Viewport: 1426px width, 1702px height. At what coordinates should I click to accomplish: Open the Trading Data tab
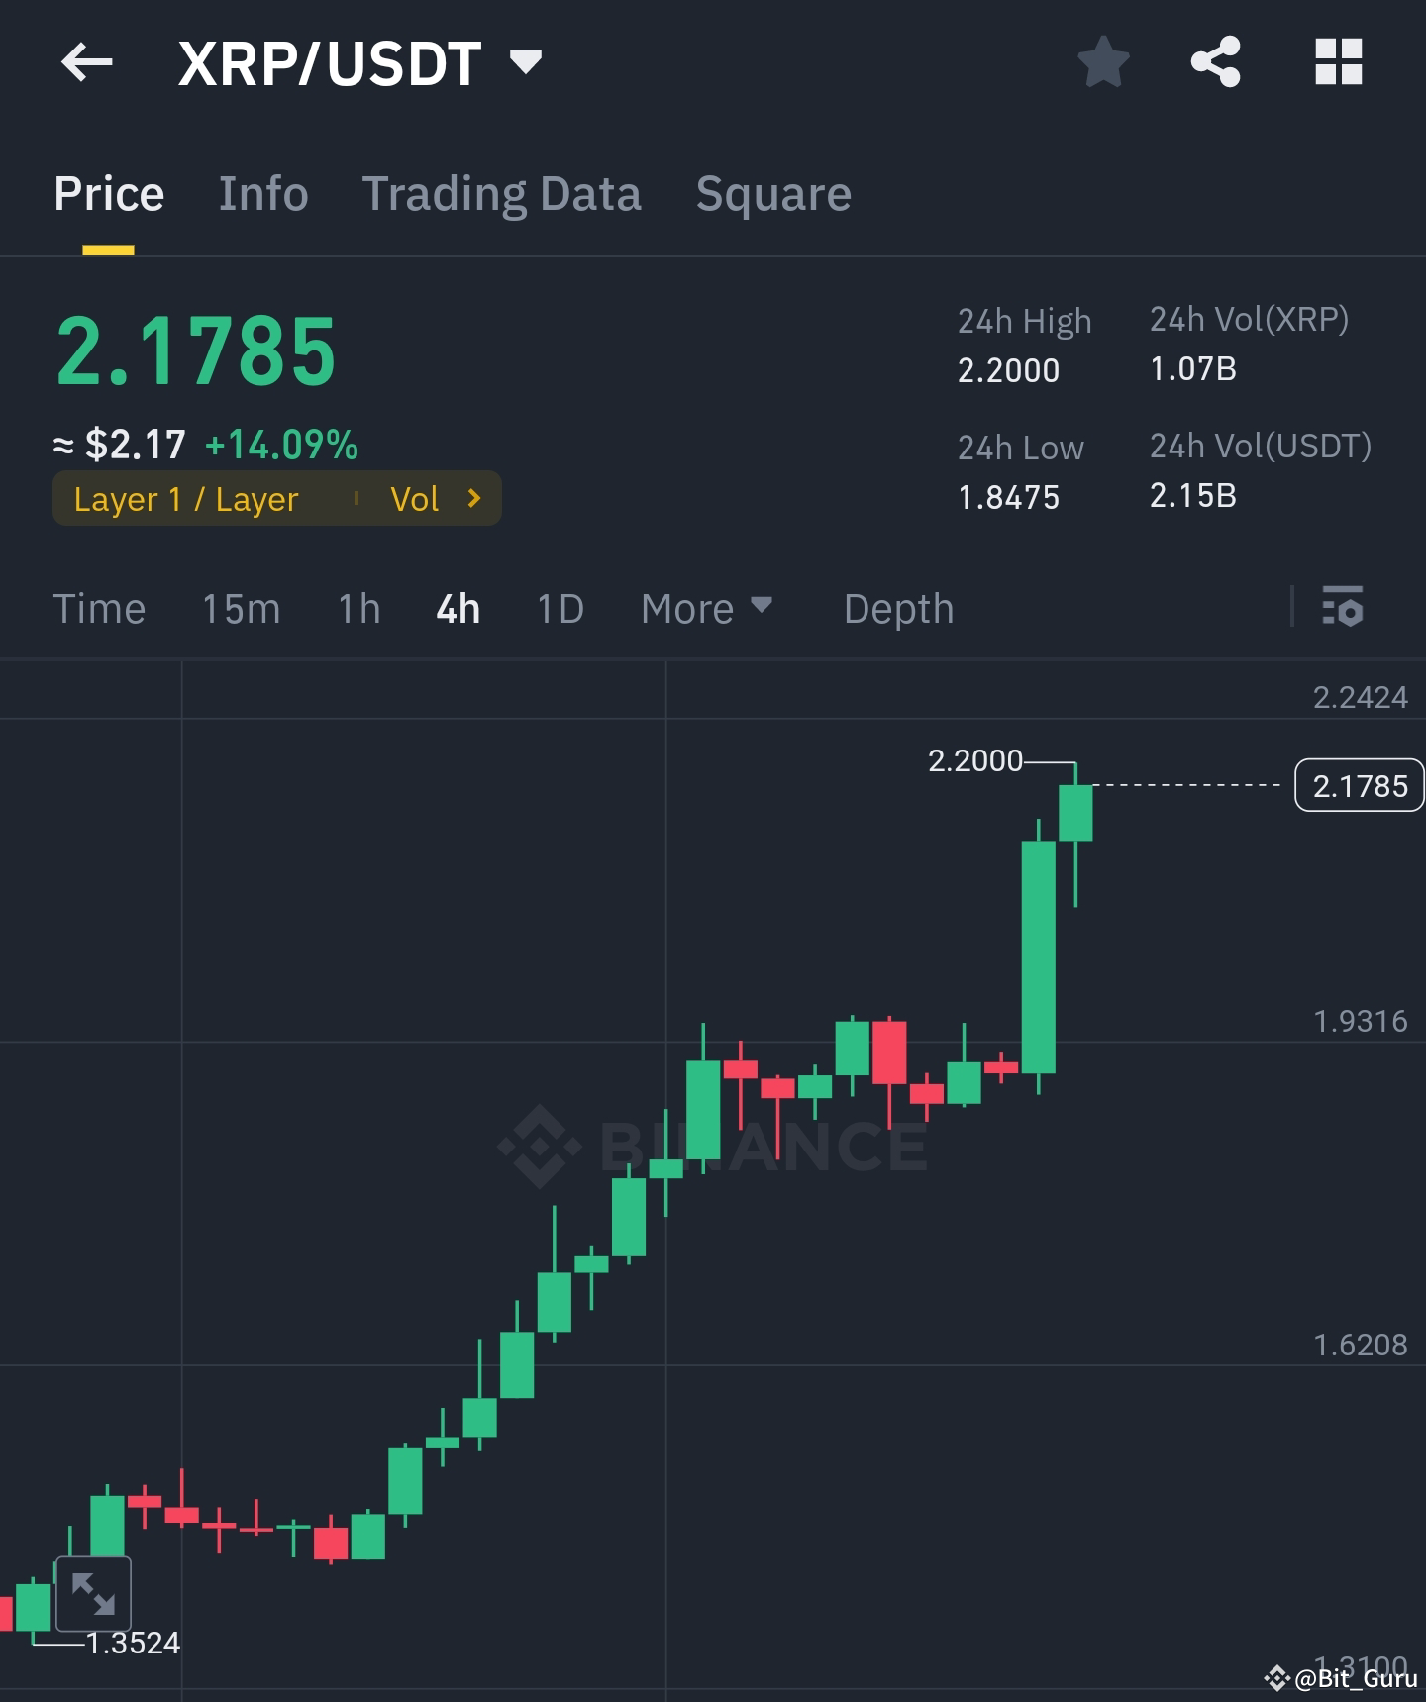pos(503,193)
